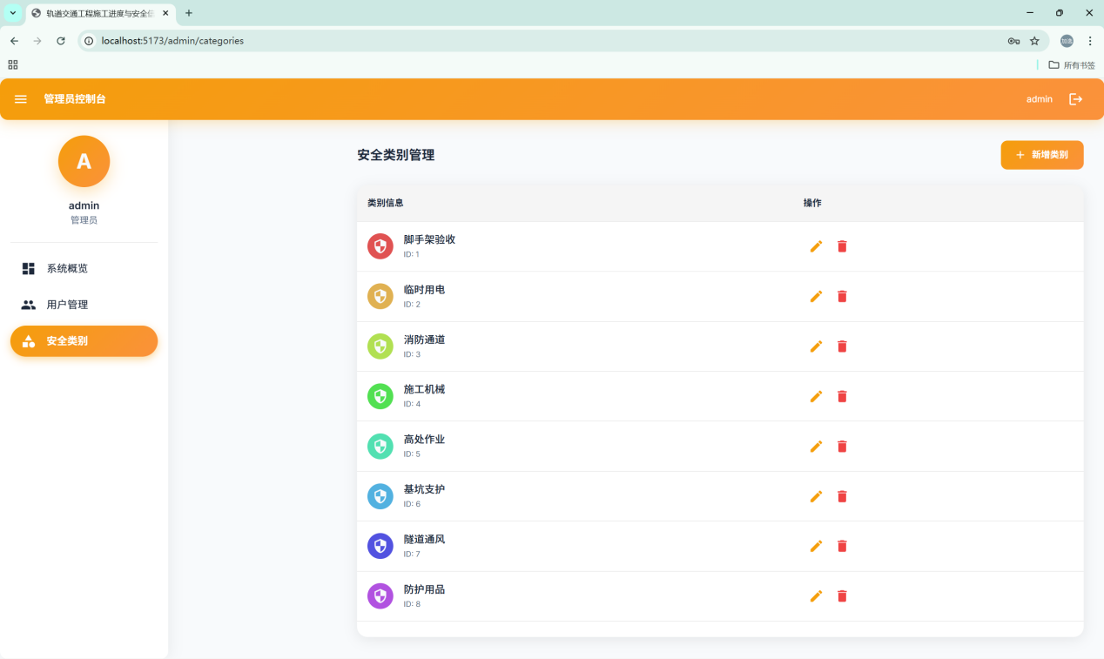The height and width of the screenshot is (659, 1104).
Task: Edit the 消防通道 category with the pencil icon
Action: (x=816, y=346)
